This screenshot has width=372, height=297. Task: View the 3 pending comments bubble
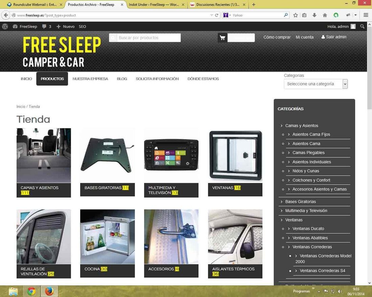pyautogui.click(x=47, y=27)
